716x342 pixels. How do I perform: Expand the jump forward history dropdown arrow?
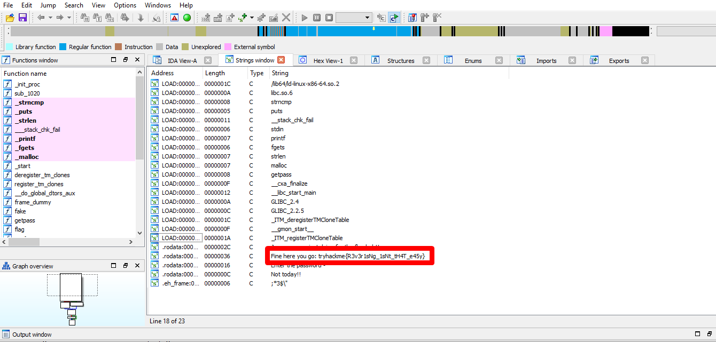(x=69, y=18)
